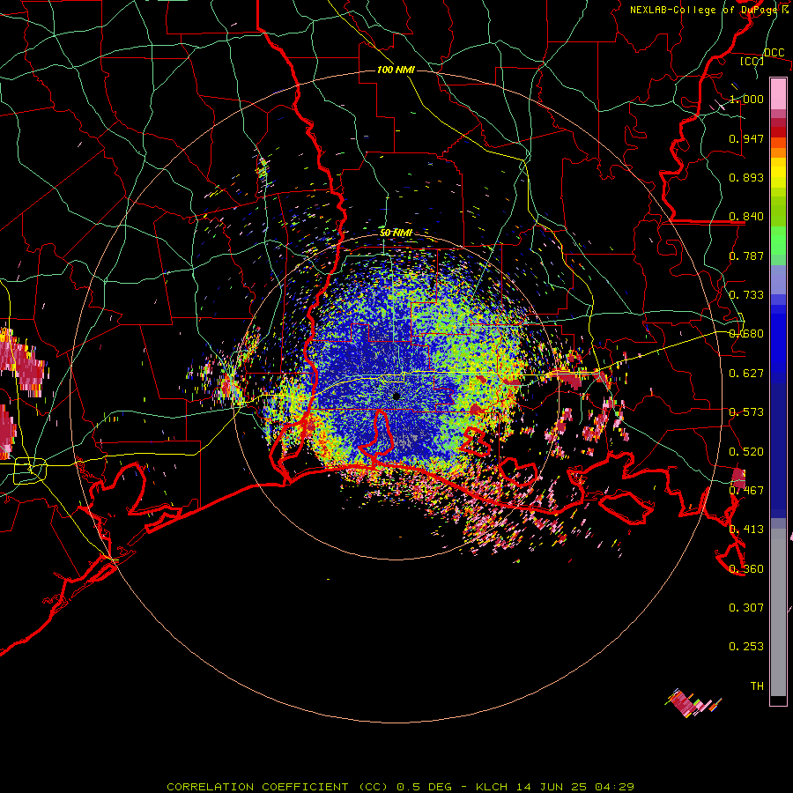Click the "0.947" color scale value
The image size is (793, 793).
tap(746, 138)
